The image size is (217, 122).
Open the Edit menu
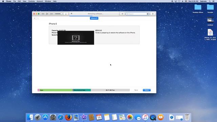[19, 1]
